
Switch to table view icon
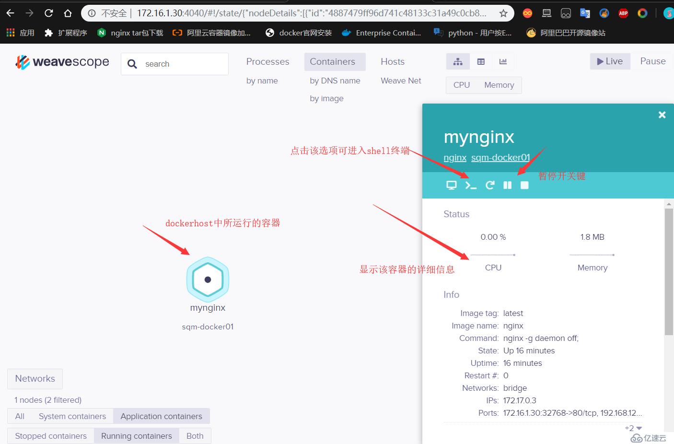[481, 61]
